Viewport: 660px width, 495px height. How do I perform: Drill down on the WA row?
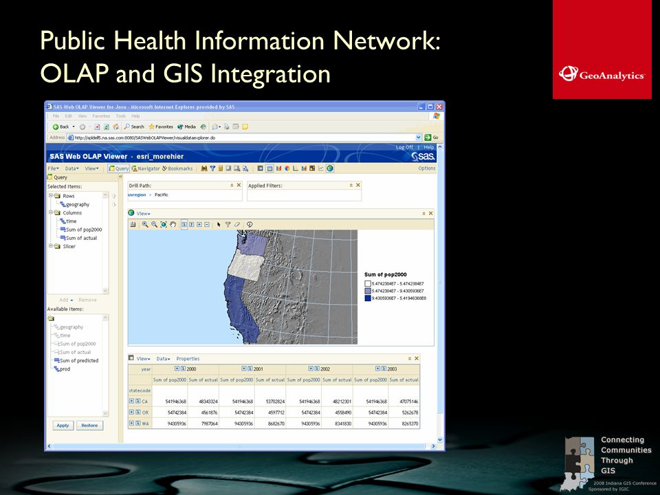pyautogui.click(x=137, y=423)
